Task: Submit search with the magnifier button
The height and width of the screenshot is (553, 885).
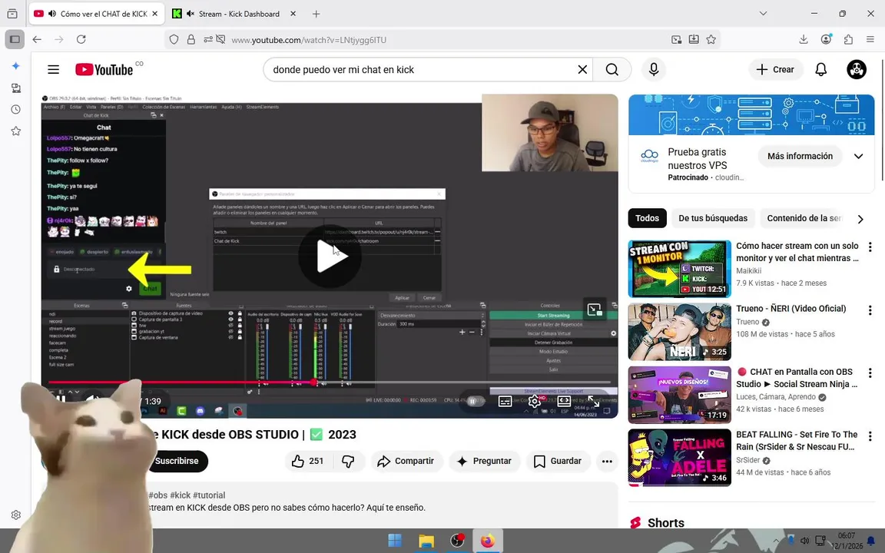Action: (x=612, y=69)
